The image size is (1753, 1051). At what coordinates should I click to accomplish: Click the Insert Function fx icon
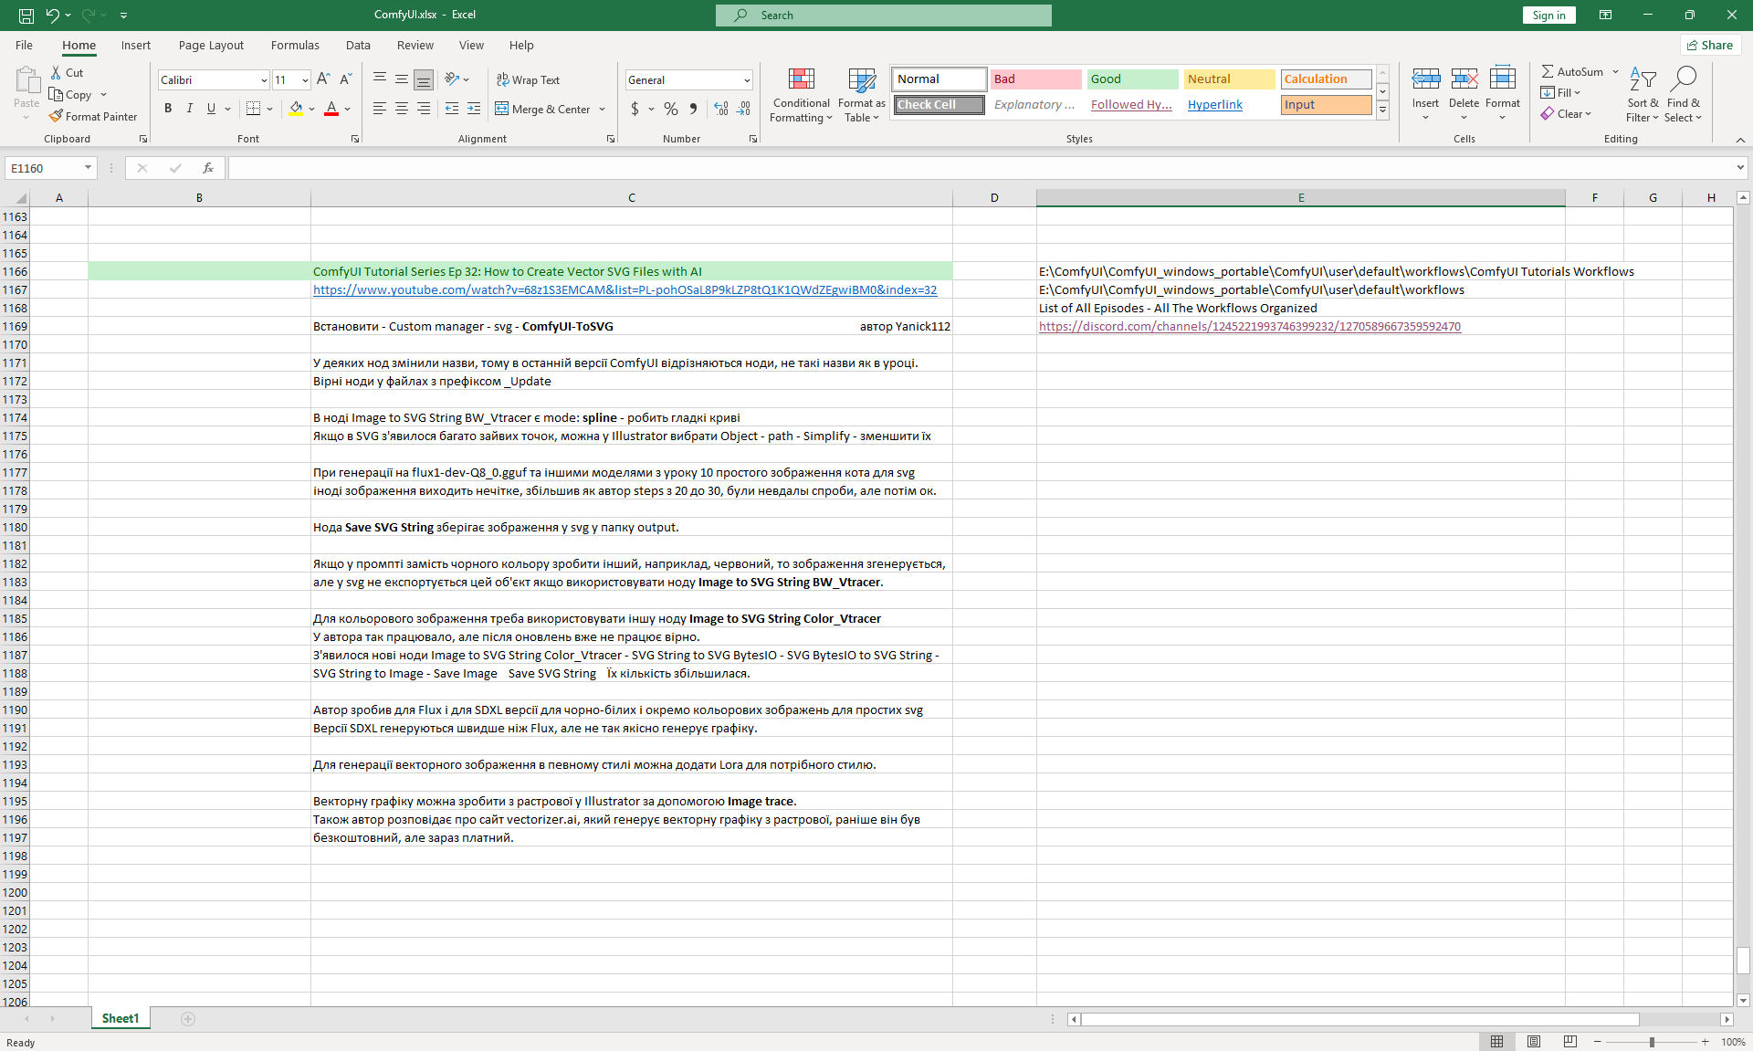tap(208, 168)
